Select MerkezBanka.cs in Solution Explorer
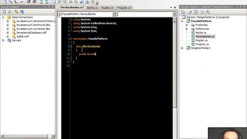This screenshot has width=247, height=139. pyautogui.click(x=205, y=36)
